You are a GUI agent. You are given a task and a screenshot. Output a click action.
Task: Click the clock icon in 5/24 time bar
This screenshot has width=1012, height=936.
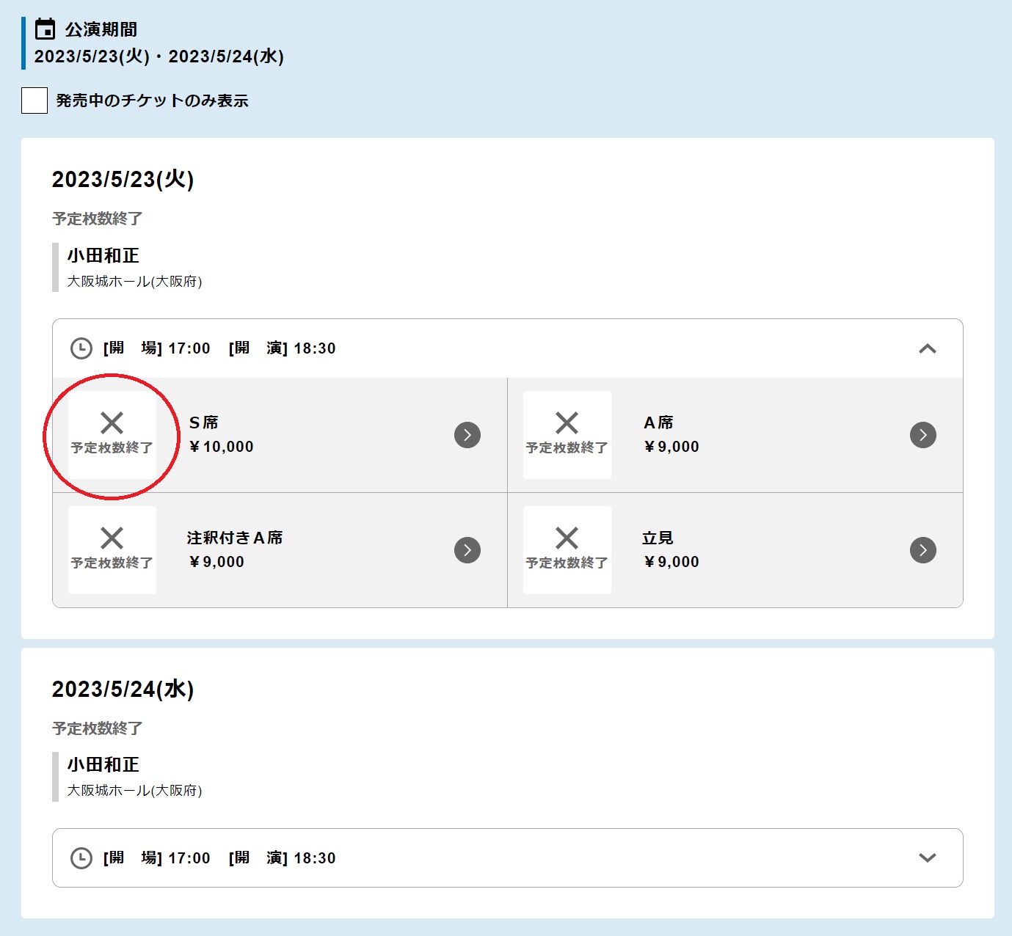[x=81, y=858]
